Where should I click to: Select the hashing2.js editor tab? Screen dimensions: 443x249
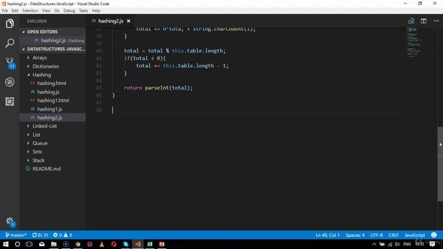pos(111,21)
